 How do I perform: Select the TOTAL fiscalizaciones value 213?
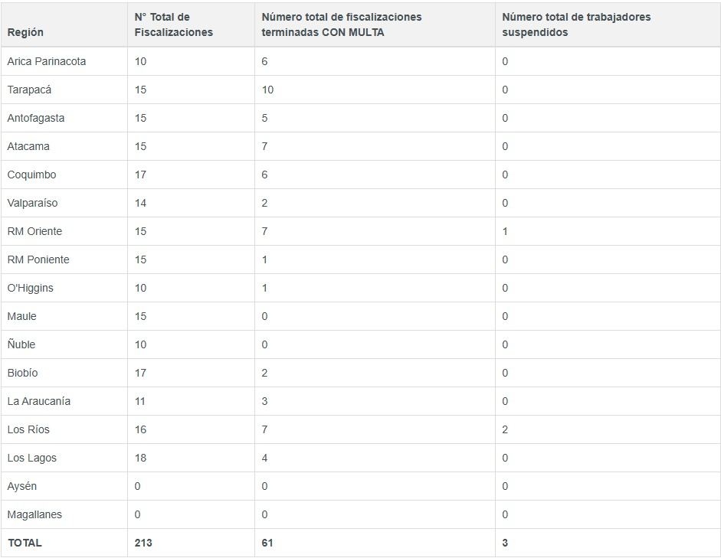143,543
